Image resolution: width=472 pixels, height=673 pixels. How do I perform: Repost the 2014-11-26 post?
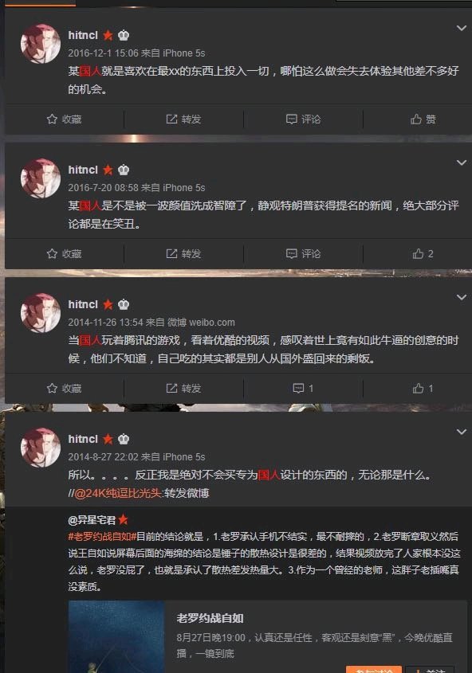point(183,389)
